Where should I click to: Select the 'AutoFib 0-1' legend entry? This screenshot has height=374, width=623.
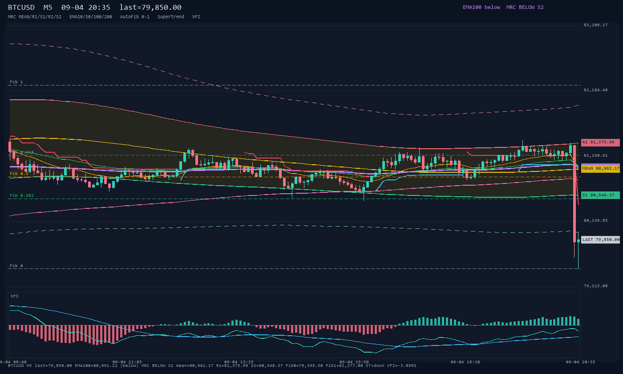[135, 17]
